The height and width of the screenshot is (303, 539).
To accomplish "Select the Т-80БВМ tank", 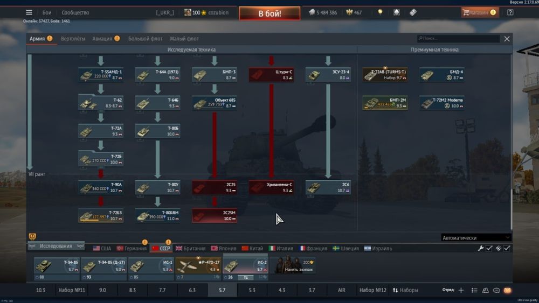I will pos(157,215).
